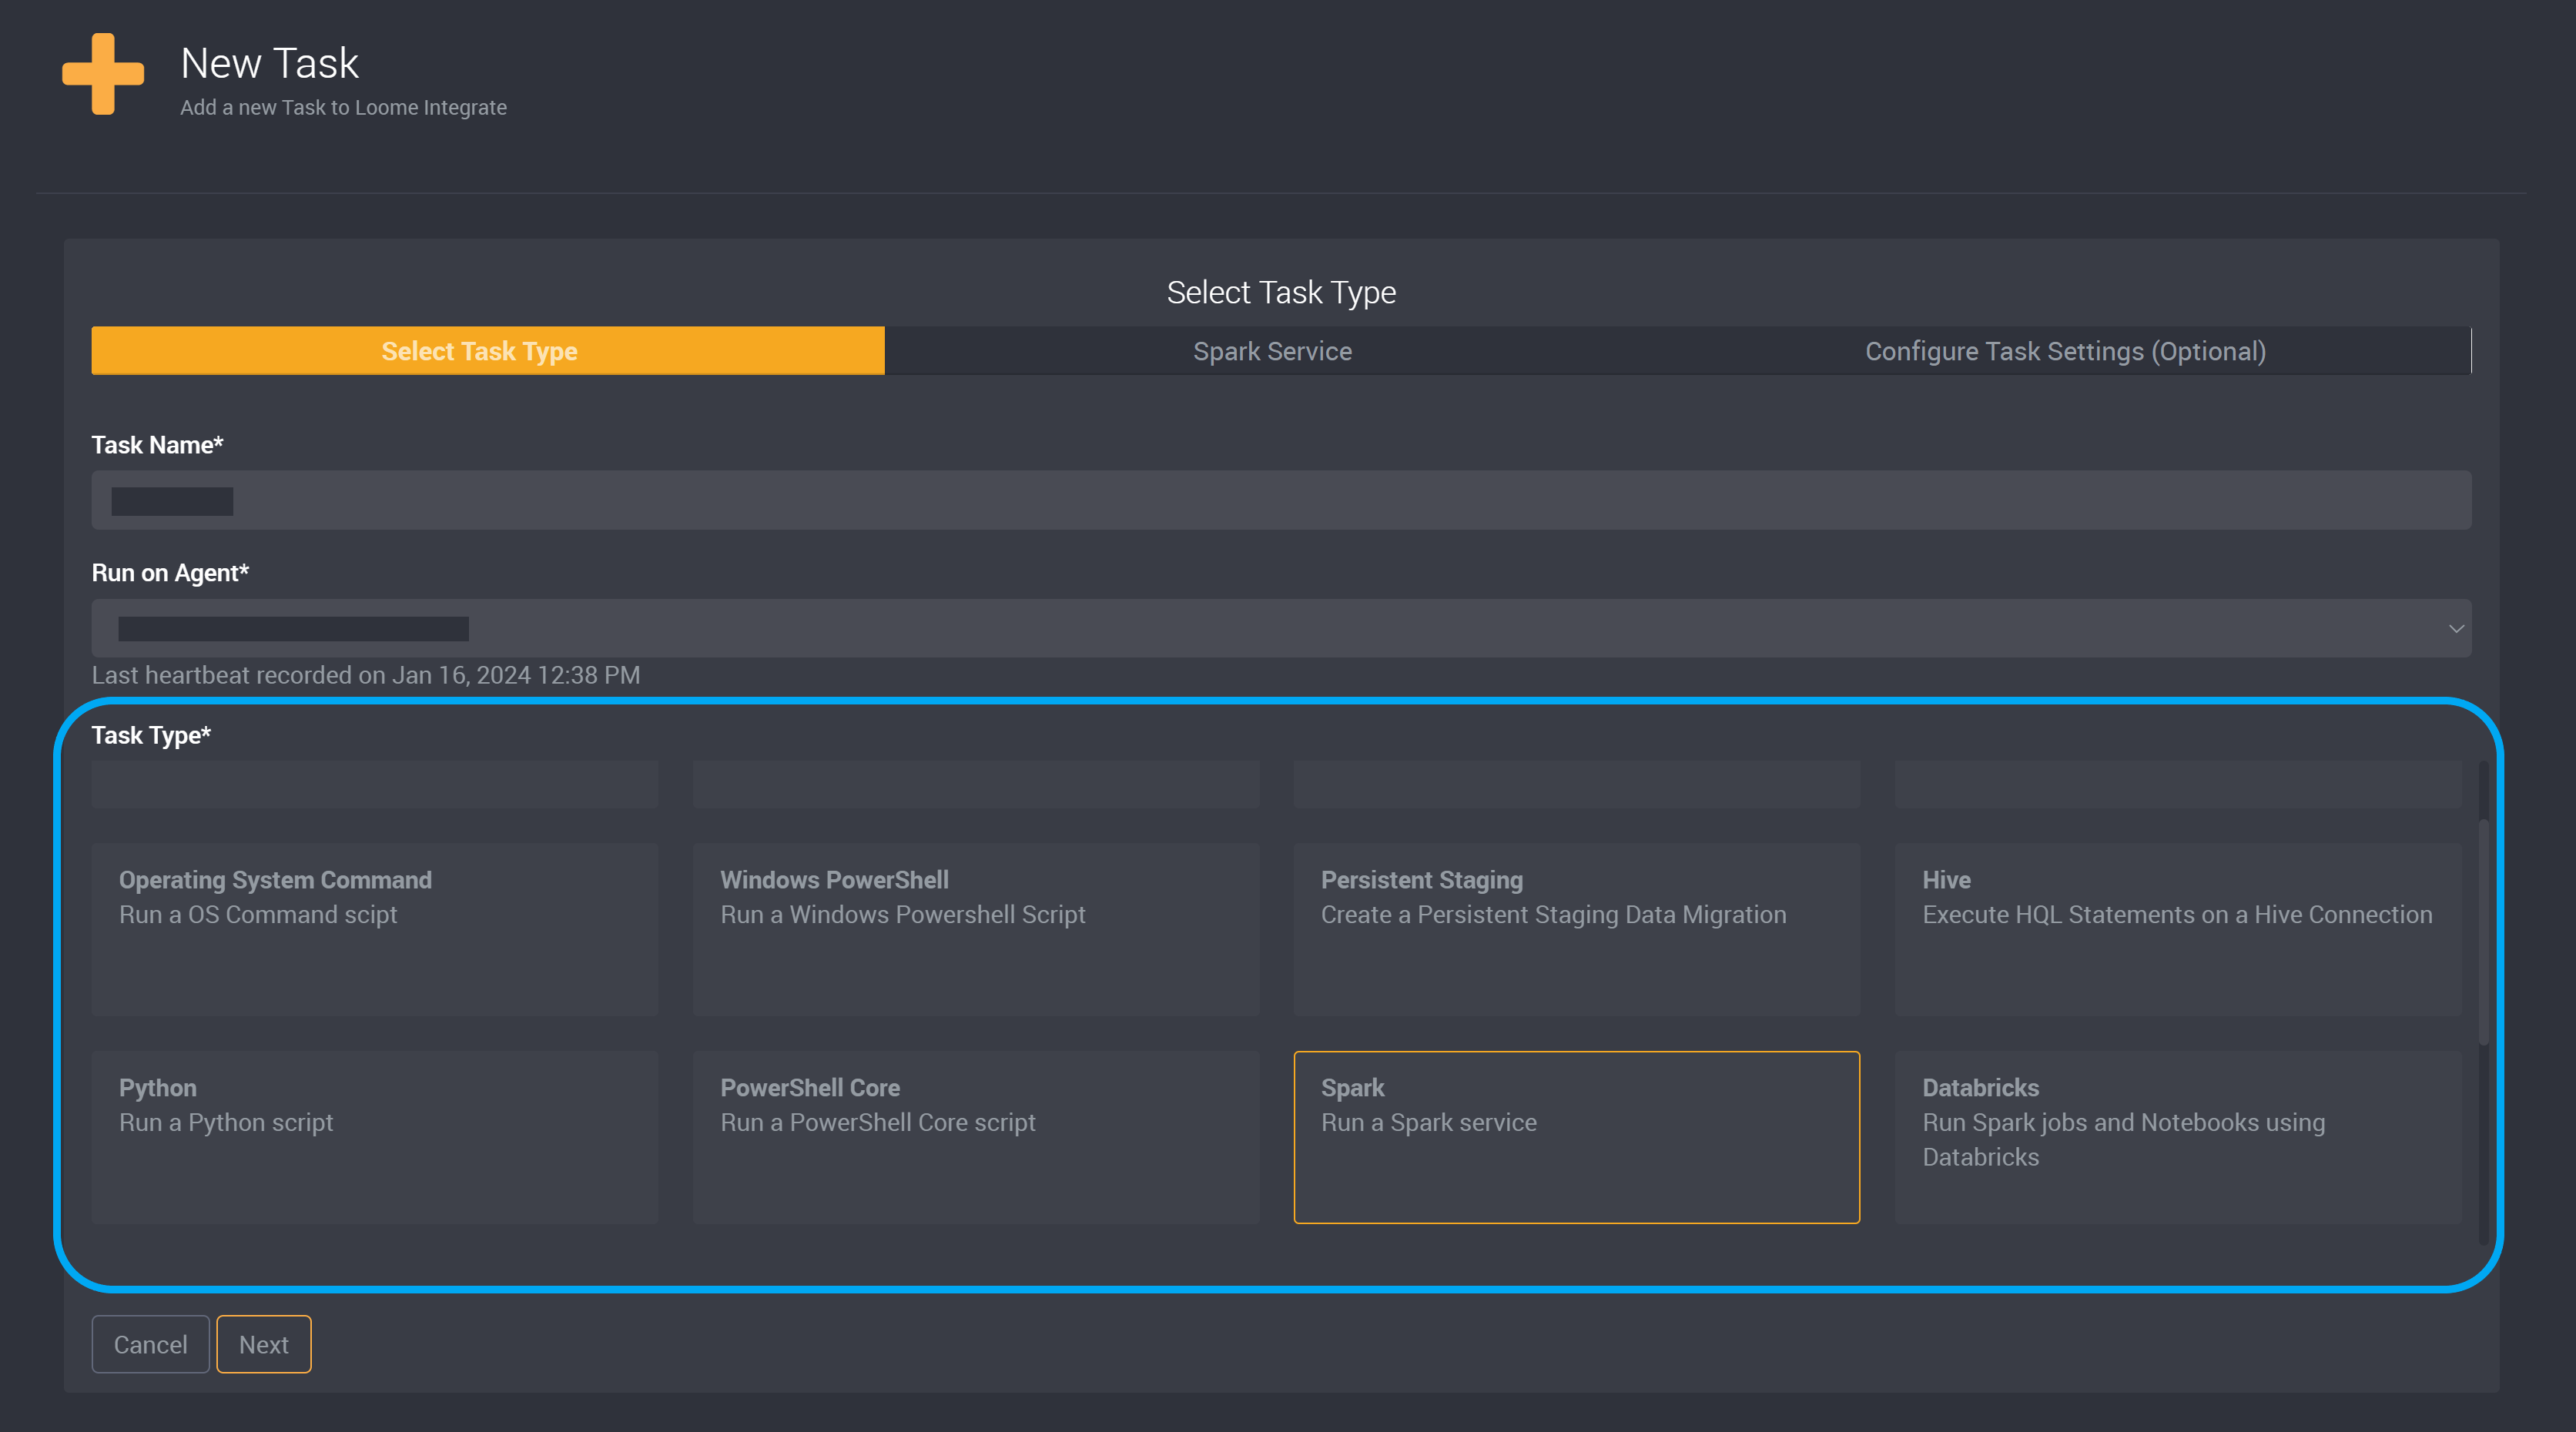Click the Last heartbeat recorded text
Image resolution: width=2576 pixels, height=1432 pixels.
tap(366, 675)
